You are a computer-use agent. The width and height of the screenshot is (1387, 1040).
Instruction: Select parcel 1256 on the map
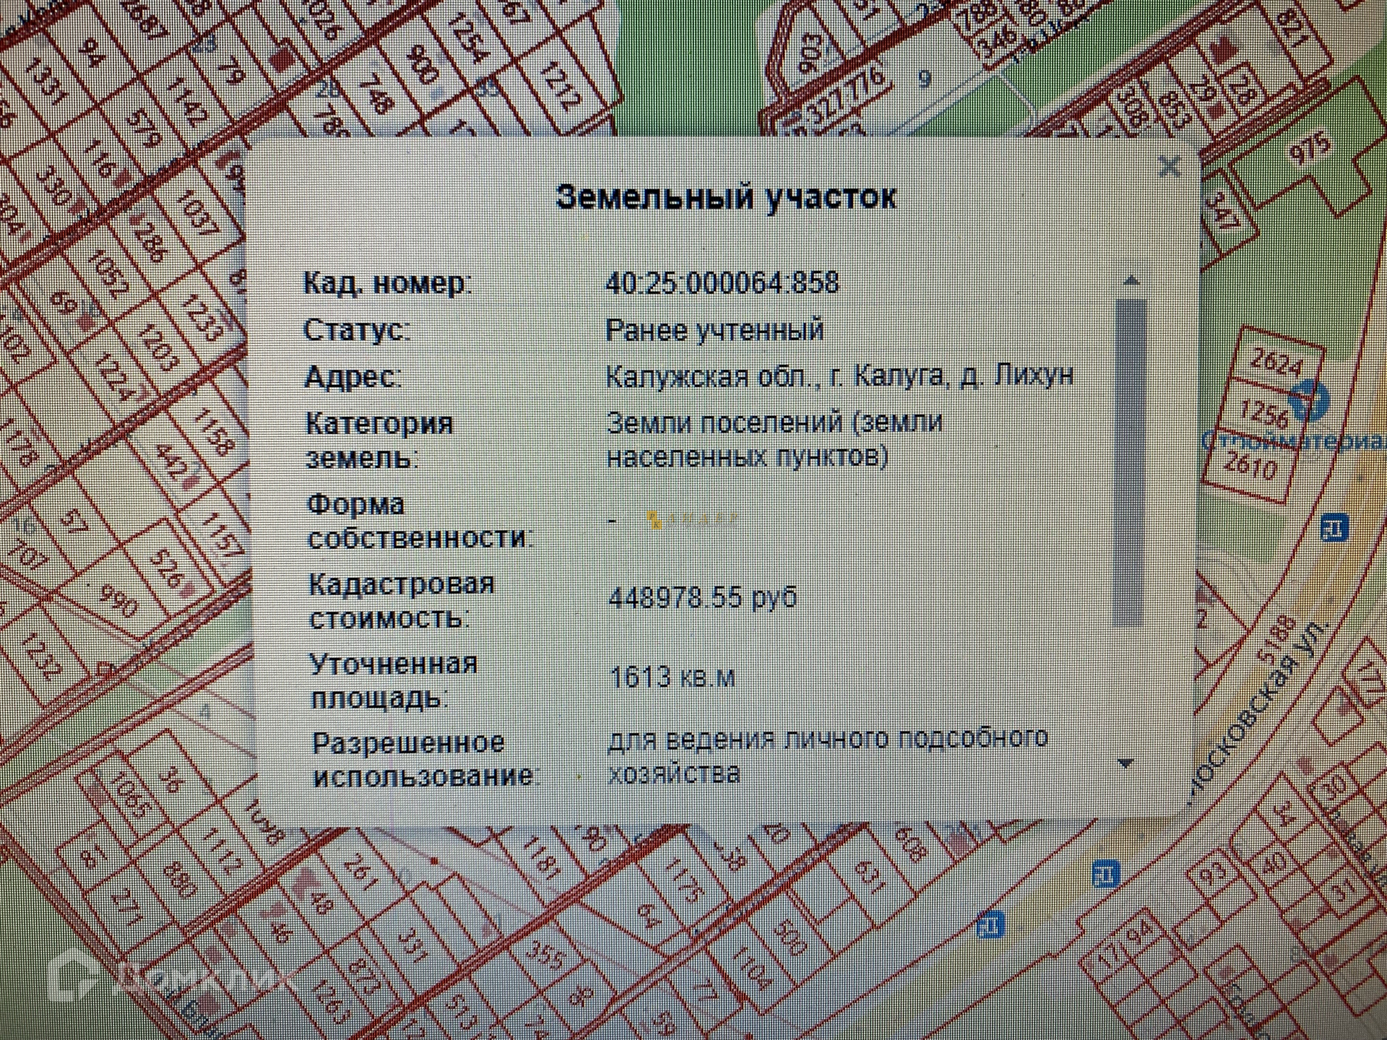pos(1263,414)
